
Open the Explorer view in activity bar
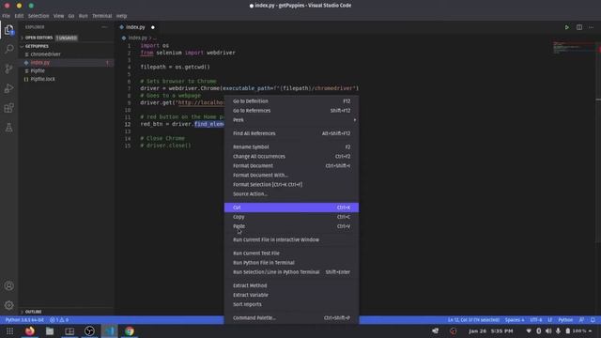click(x=8, y=30)
